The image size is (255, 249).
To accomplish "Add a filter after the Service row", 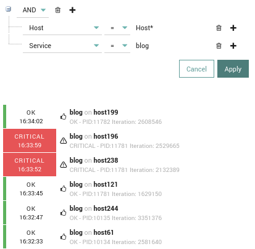I will tap(233, 46).
